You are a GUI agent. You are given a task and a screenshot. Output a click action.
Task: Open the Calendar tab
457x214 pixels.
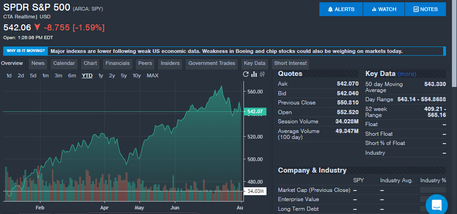click(64, 63)
